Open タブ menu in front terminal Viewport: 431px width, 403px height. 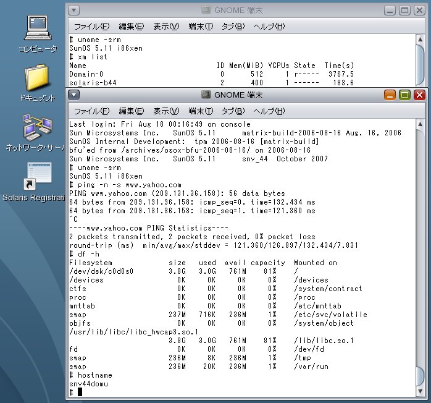point(233,111)
